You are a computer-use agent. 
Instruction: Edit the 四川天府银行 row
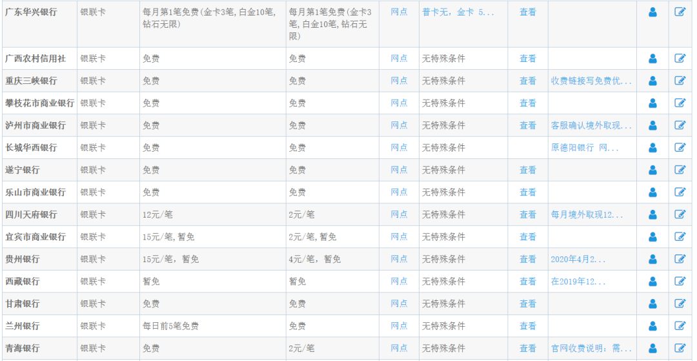coord(680,214)
